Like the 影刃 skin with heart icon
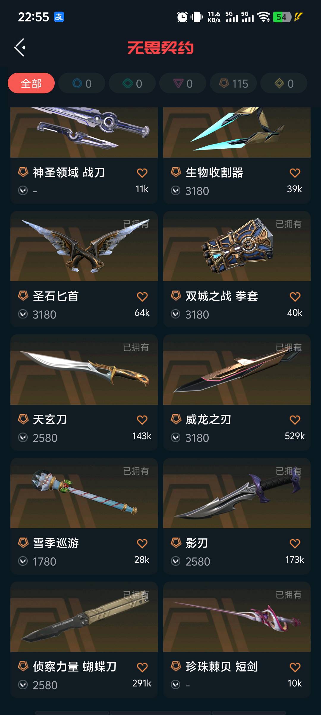This screenshot has height=715, width=321. [x=295, y=543]
